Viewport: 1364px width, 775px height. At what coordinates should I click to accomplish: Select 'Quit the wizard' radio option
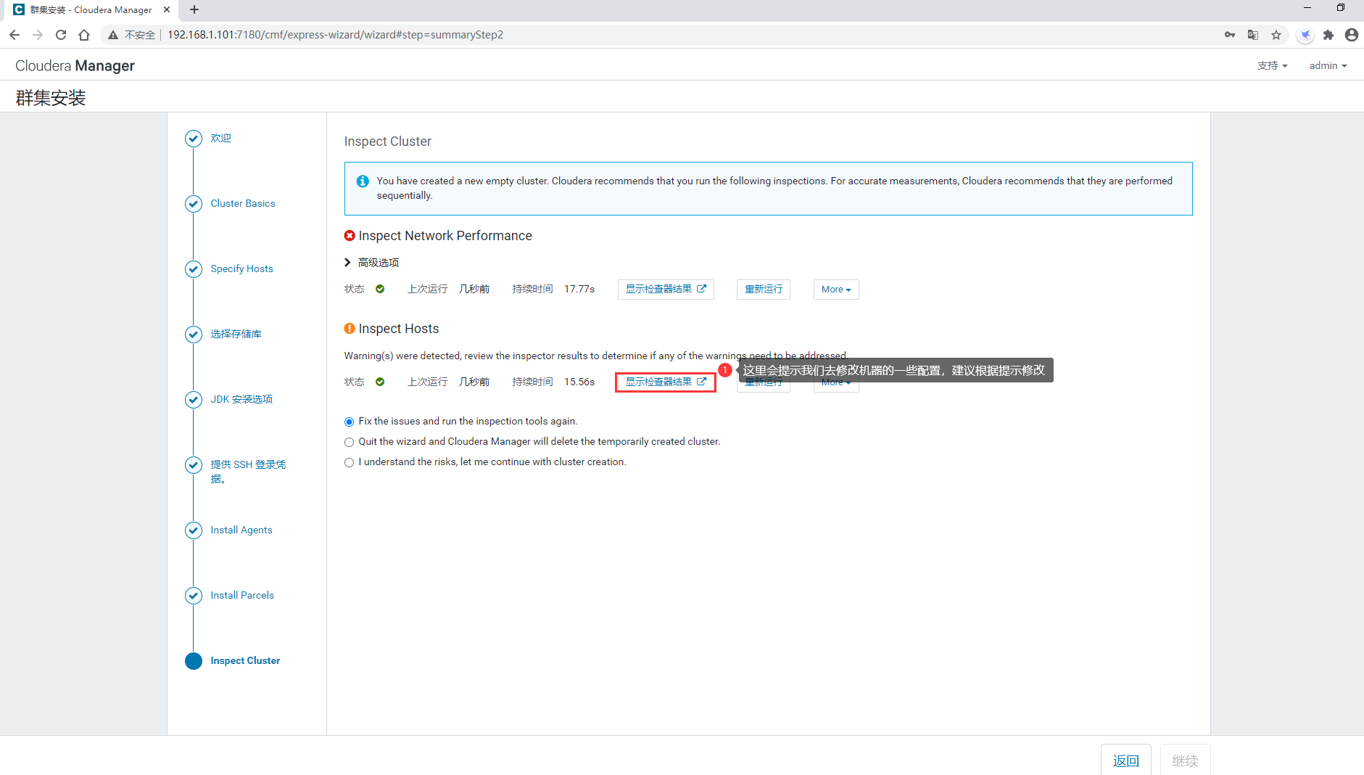click(x=350, y=442)
